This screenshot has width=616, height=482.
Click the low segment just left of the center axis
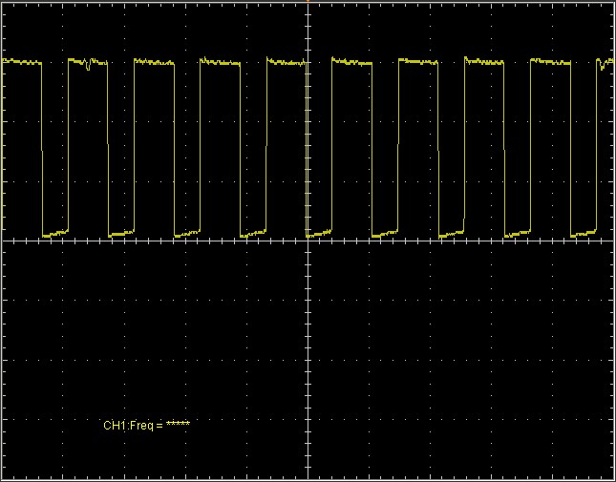pyautogui.click(x=254, y=233)
